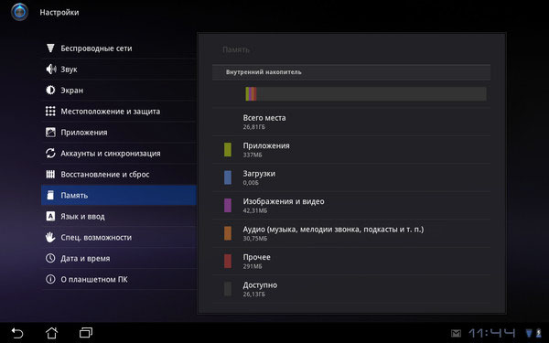This screenshot has width=549, height=343.
Task: Tap the Приложения settings icon in sidebar
Action: click(x=50, y=133)
